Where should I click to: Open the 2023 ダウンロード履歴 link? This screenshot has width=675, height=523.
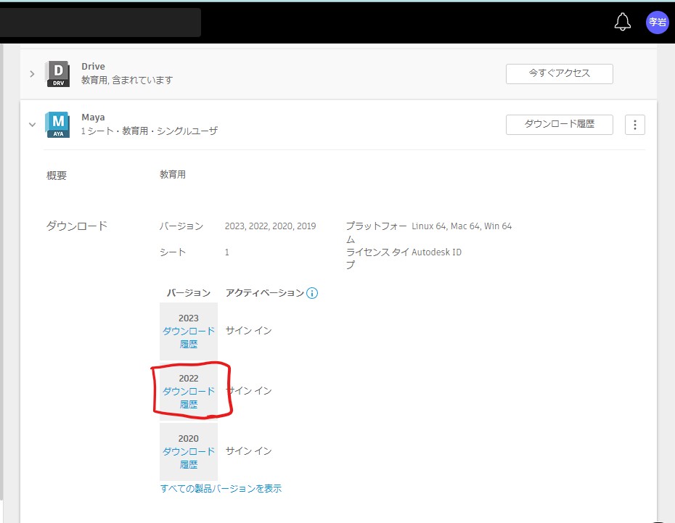189,337
